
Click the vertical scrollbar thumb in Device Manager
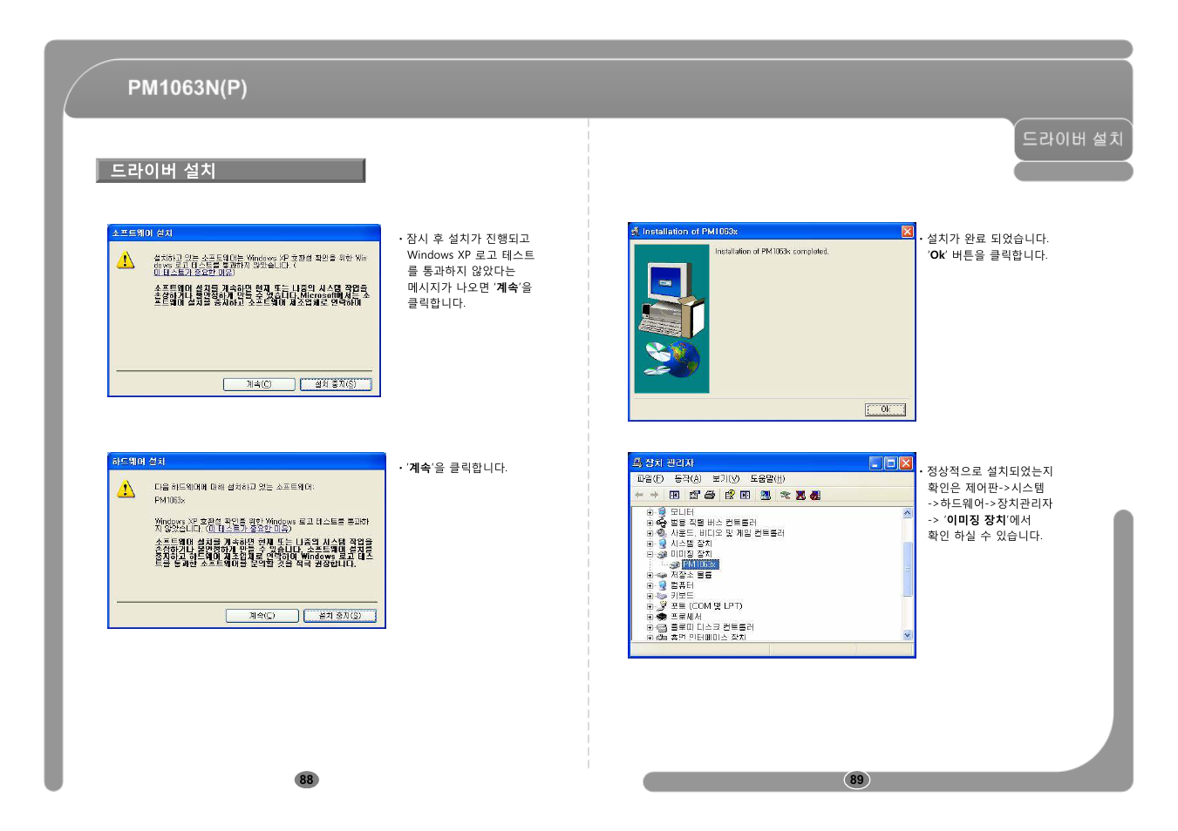point(907,569)
